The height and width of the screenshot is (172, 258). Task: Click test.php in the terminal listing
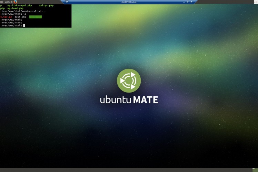pos(20,17)
